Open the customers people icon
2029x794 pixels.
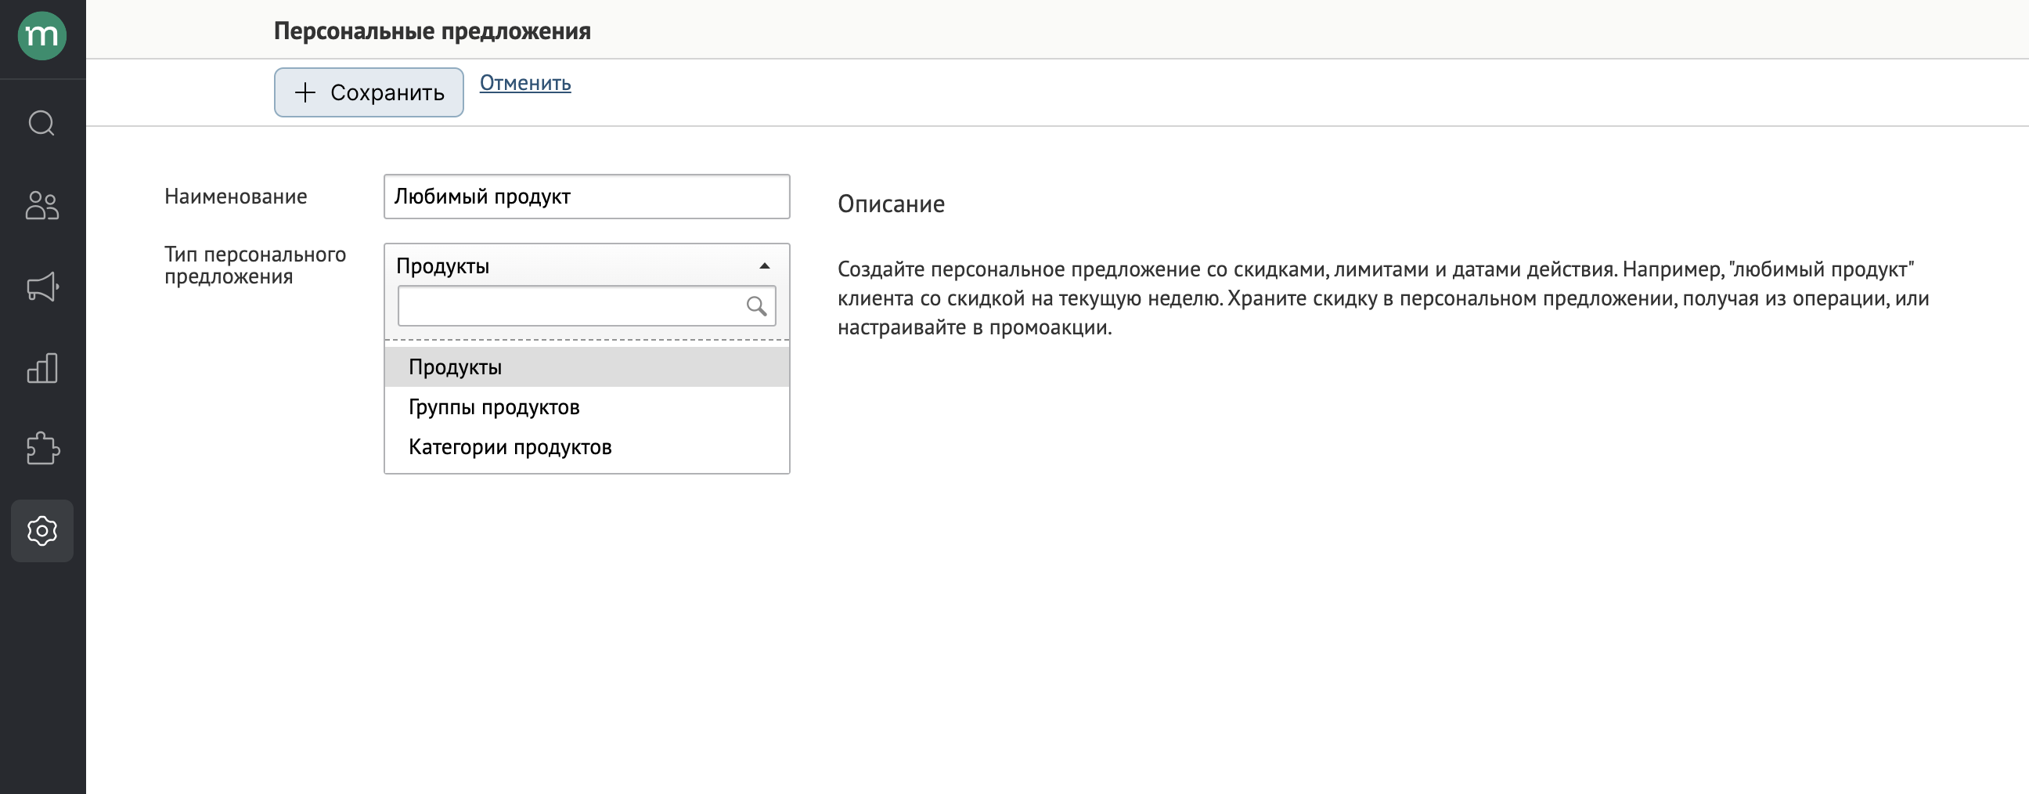(41, 206)
